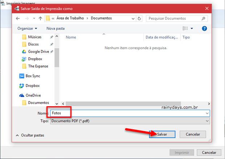Collapse folders with Ocultar pastas
Screen dimensions: 225x159
[x=31, y=135]
